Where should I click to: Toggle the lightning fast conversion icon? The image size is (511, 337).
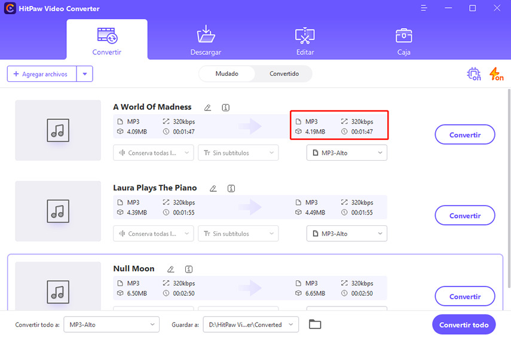click(x=496, y=74)
